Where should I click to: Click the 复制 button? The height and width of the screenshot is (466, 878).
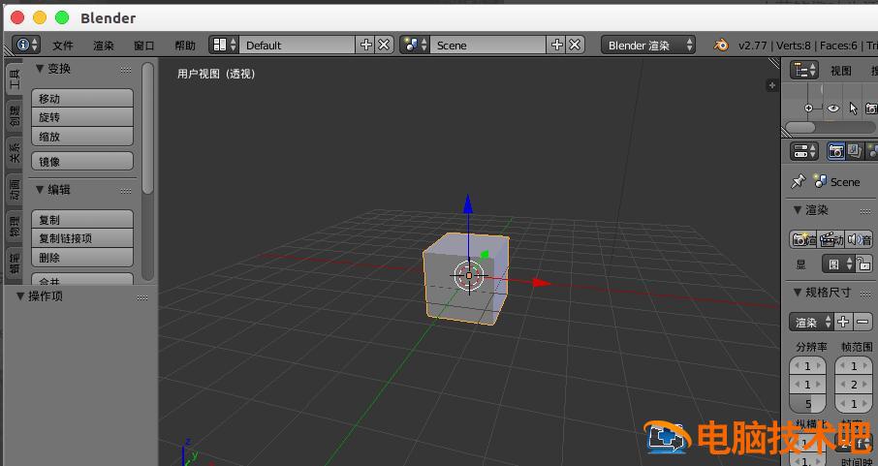[82, 220]
